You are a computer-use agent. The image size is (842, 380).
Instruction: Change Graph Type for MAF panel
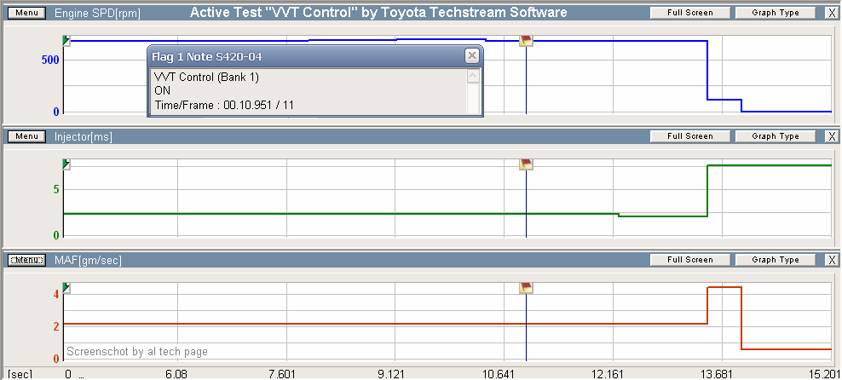pyautogui.click(x=775, y=260)
